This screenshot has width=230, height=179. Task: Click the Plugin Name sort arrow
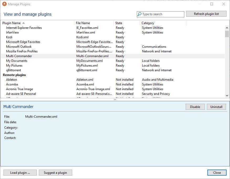click(23, 23)
